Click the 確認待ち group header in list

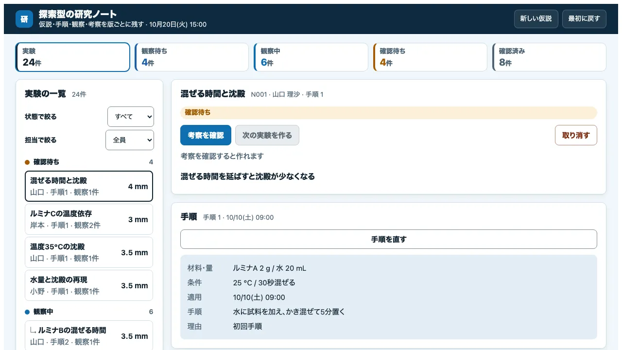click(x=89, y=162)
